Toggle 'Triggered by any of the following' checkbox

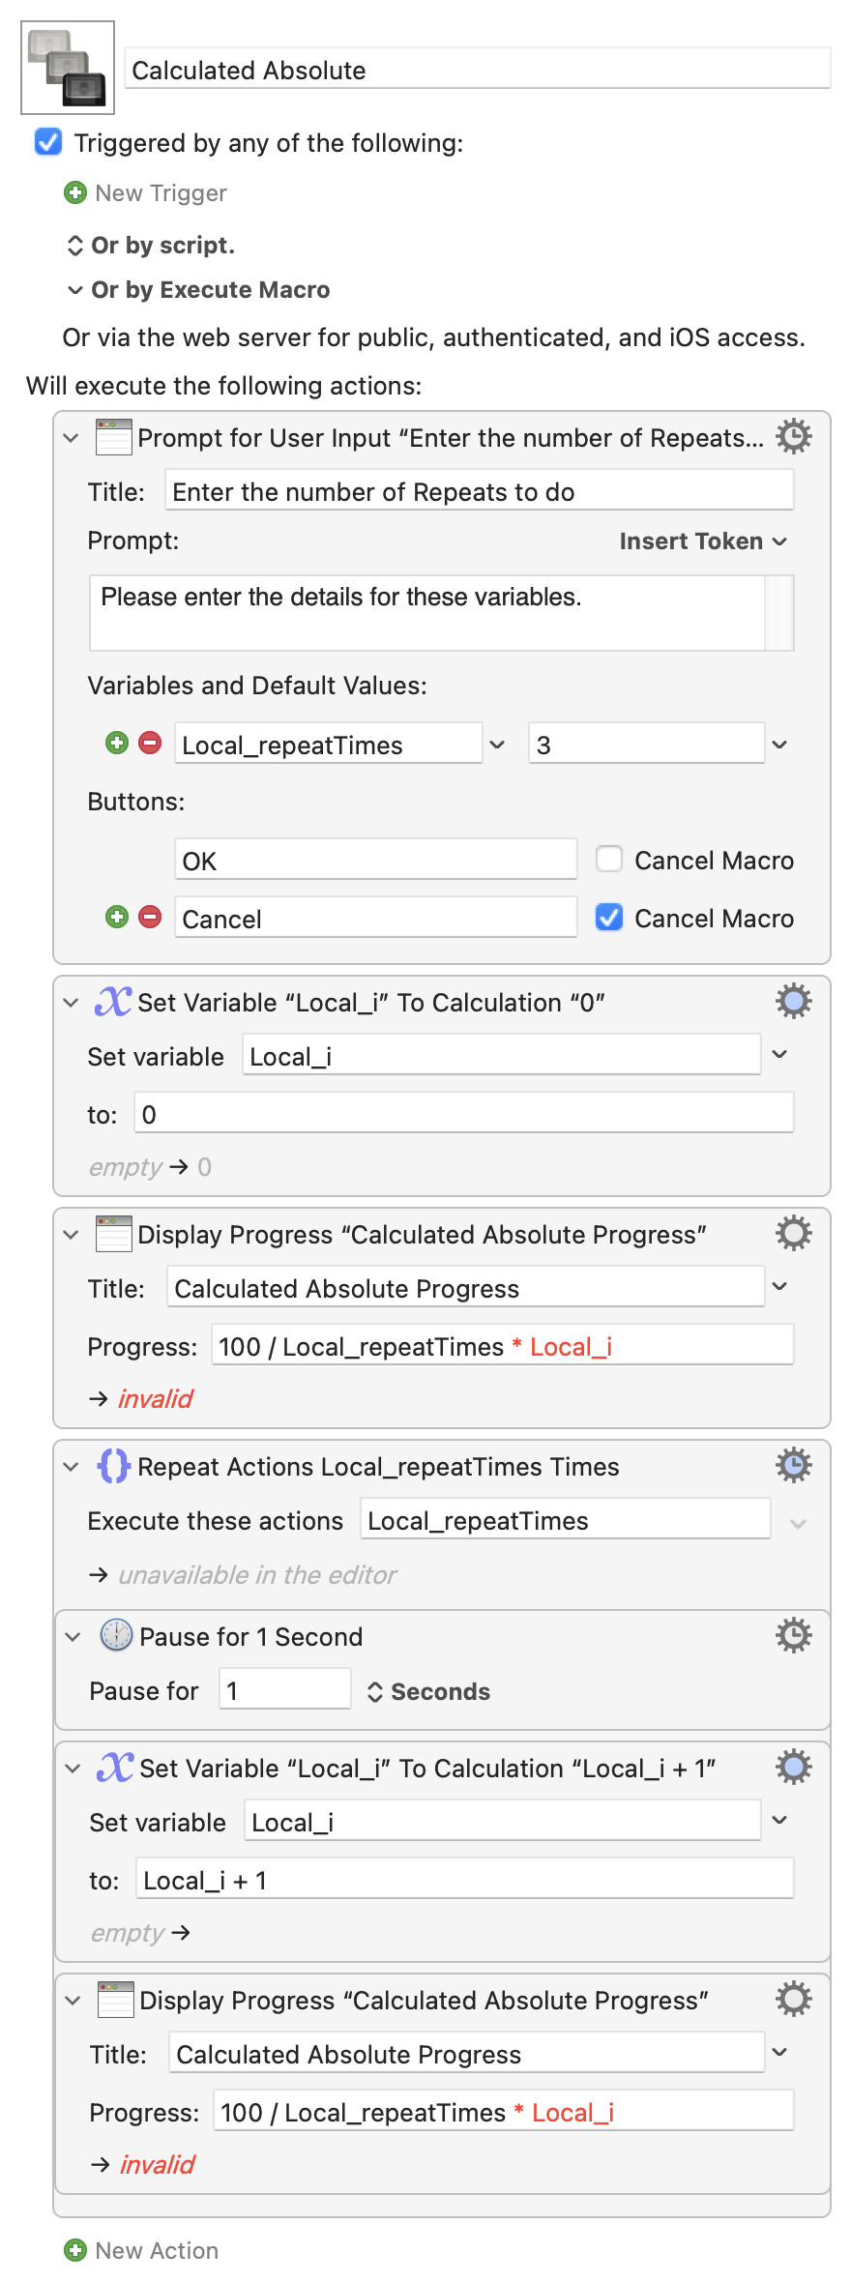pos(48,143)
